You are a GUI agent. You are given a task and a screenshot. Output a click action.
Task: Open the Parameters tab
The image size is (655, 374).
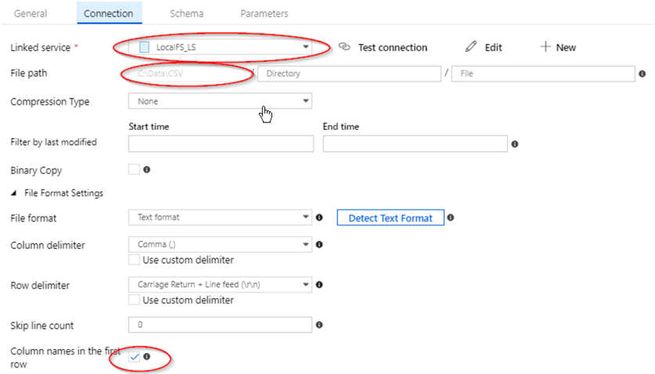pyautogui.click(x=264, y=13)
